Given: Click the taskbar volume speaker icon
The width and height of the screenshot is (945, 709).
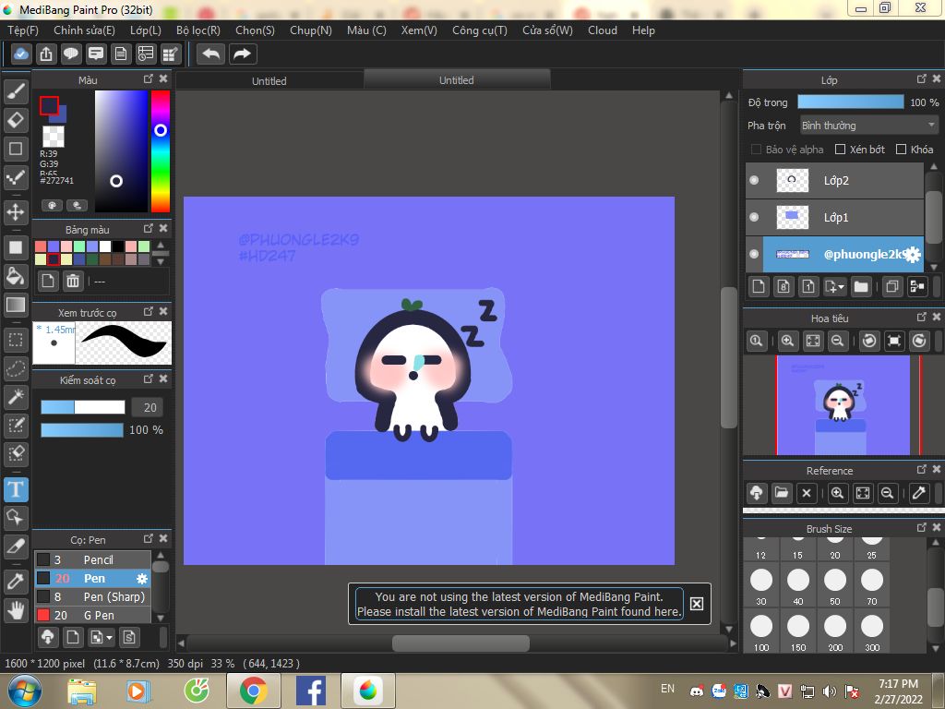Looking at the screenshot, I should point(830,691).
